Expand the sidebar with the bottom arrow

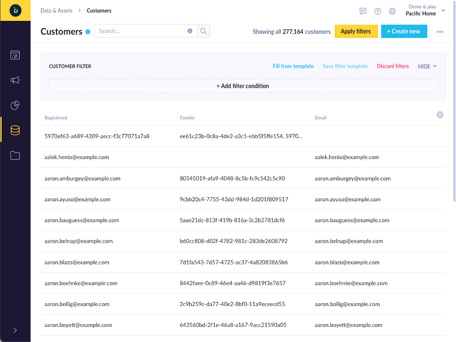(15, 330)
